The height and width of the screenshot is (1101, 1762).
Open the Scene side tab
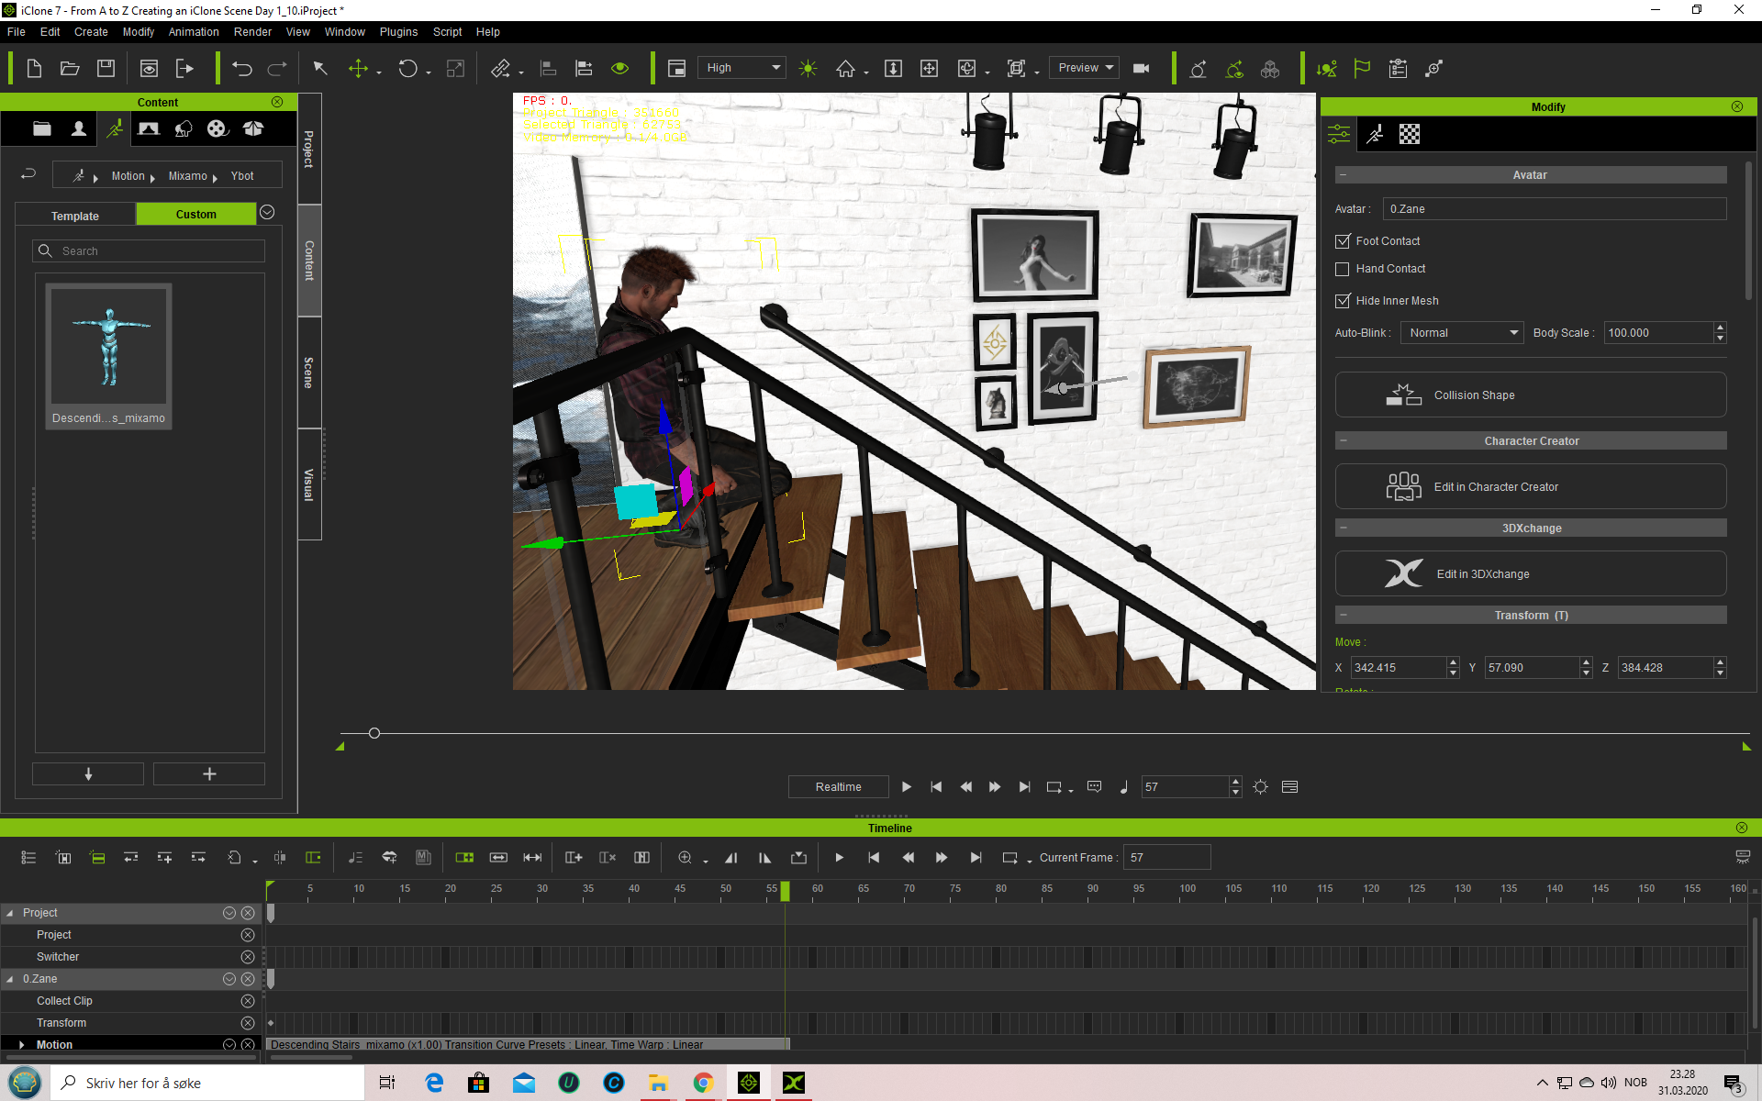click(x=309, y=373)
